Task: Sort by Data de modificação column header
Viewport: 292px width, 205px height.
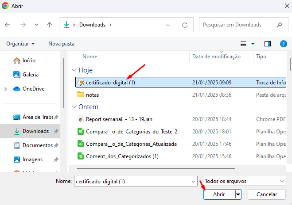Action: (x=216, y=57)
